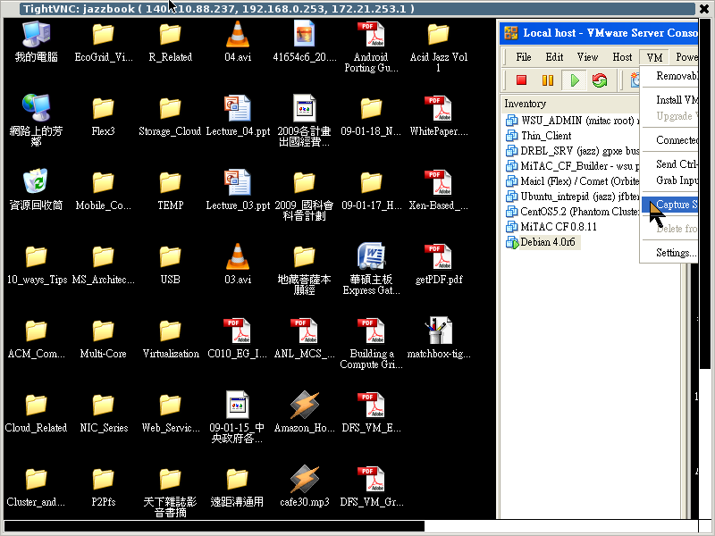The height and width of the screenshot is (536, 715).
Task: Select the 2009各計畫出國經費 file icon
Action: (304, 121)
